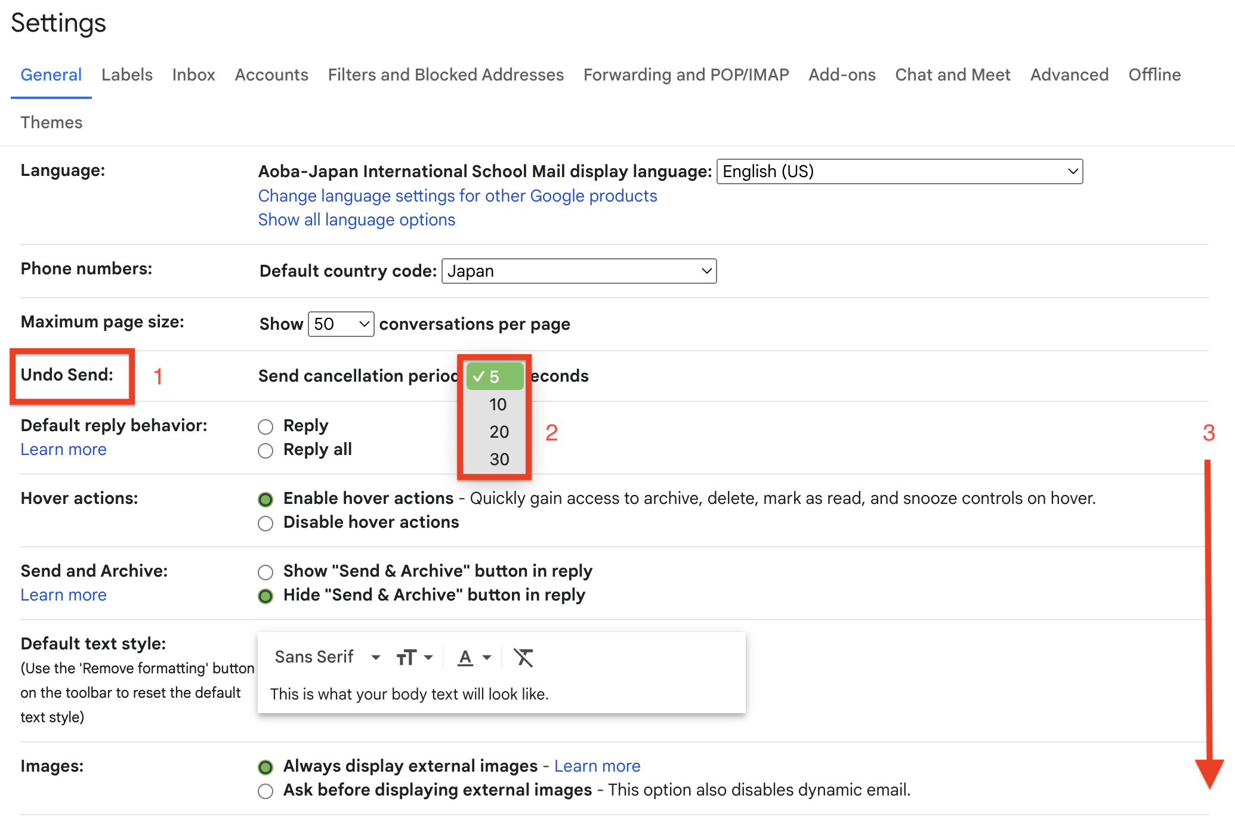Open Change language settings for other Google products
This screenshot has height=817, width=1235.
coord(457,196)
